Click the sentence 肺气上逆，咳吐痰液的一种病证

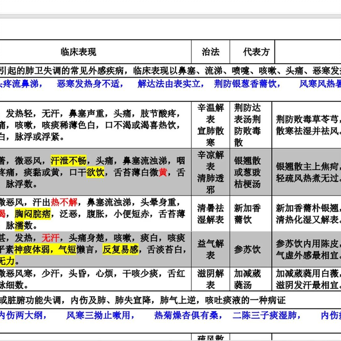coord(222,300)
